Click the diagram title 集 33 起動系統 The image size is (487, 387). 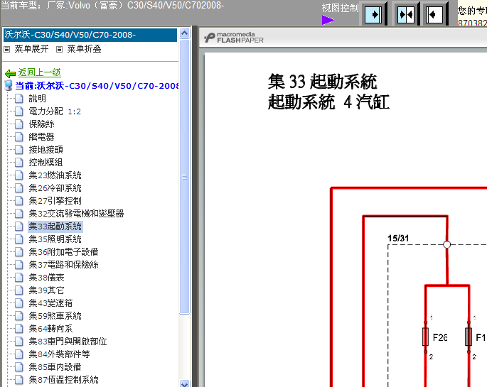point(322,82)
